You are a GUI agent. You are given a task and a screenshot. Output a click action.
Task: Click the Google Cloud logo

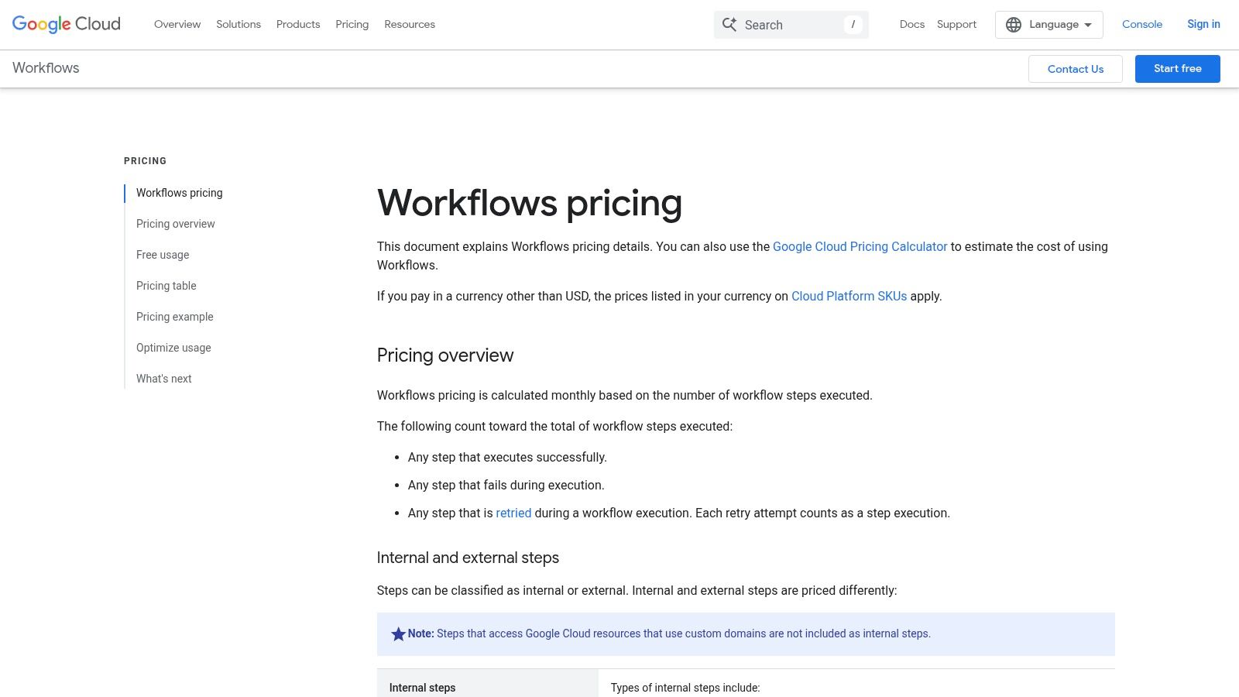pyautogui.click(x=67, y=24)
